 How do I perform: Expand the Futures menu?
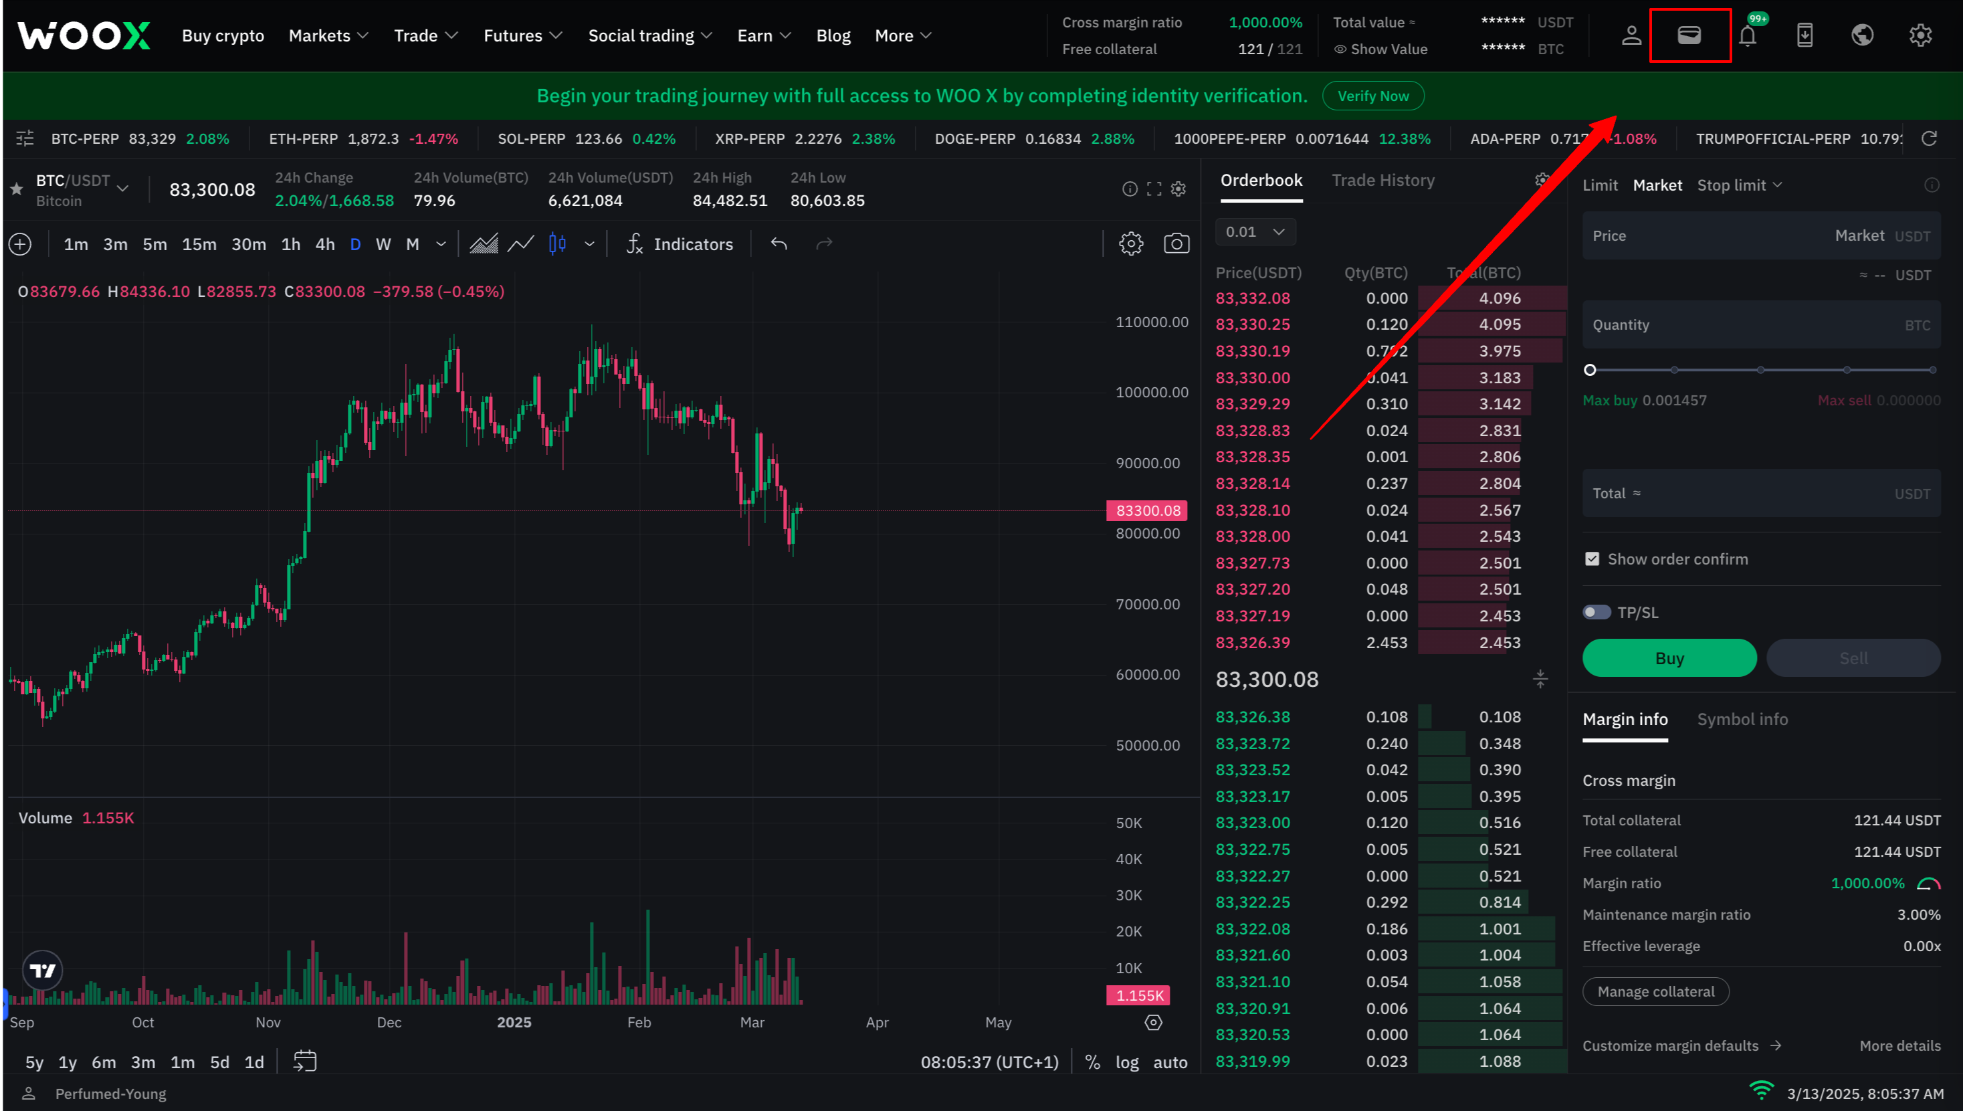522,35
